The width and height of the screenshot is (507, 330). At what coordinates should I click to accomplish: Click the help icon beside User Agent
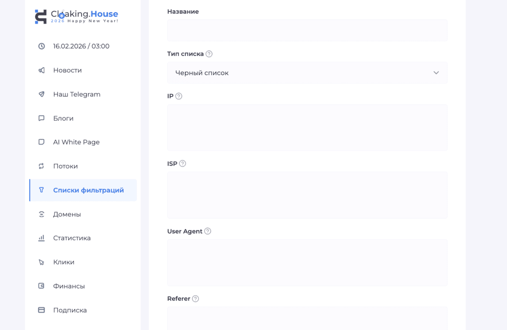click(x=207, y=231)
